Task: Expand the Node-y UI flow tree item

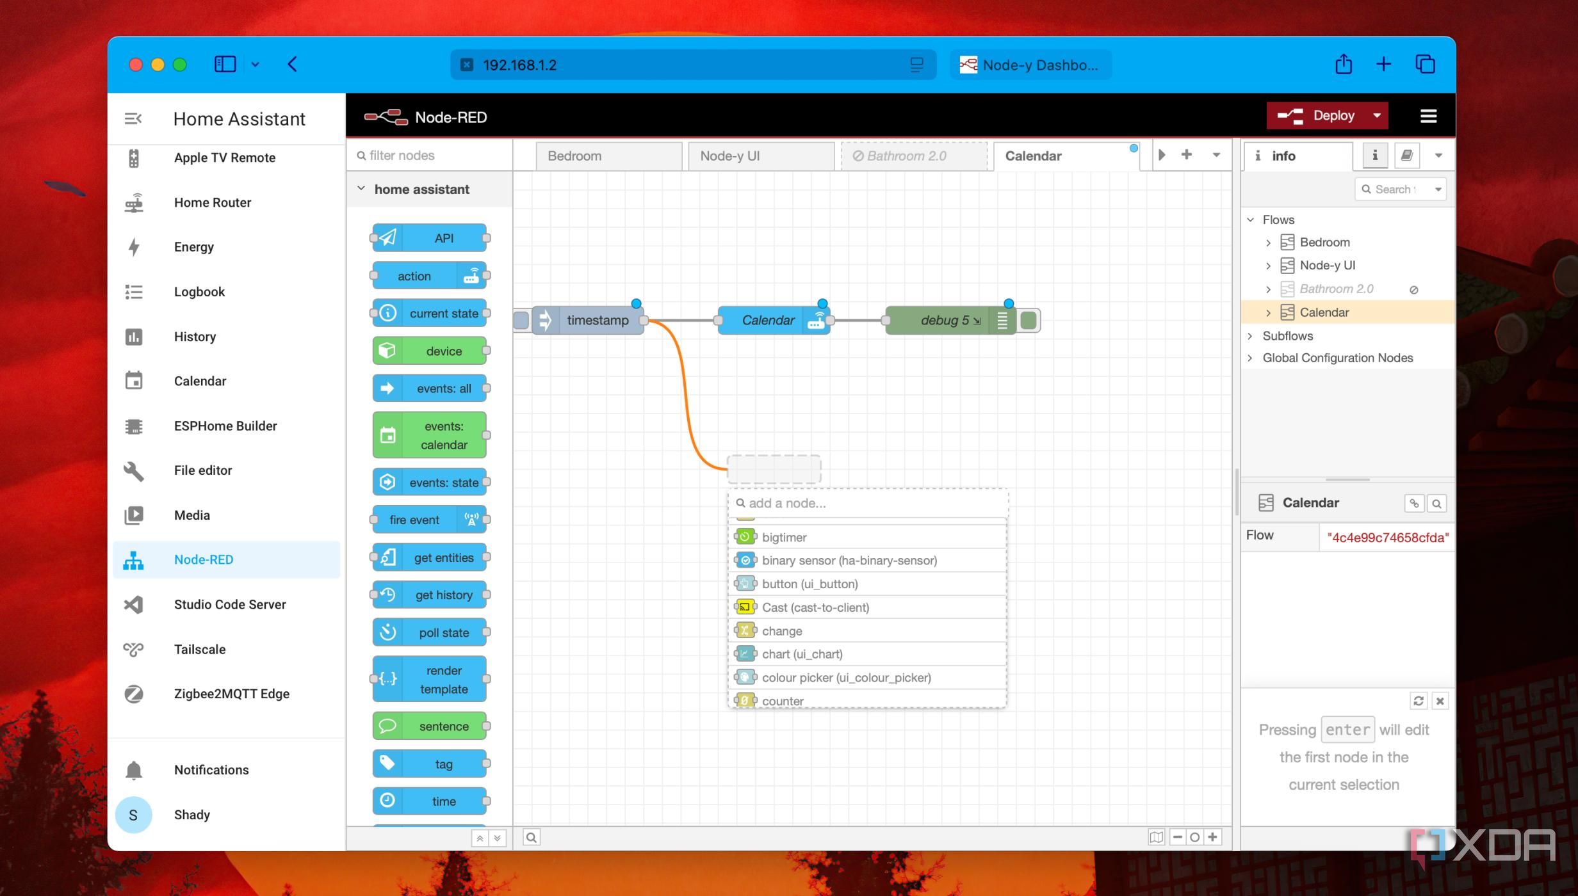Action: coord(1268,266)
